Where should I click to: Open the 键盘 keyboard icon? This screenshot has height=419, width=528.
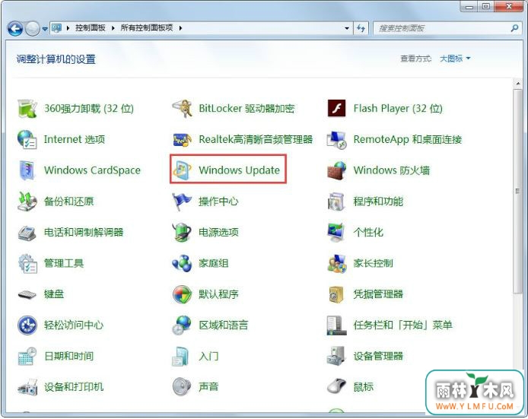[x=27, y=294]
